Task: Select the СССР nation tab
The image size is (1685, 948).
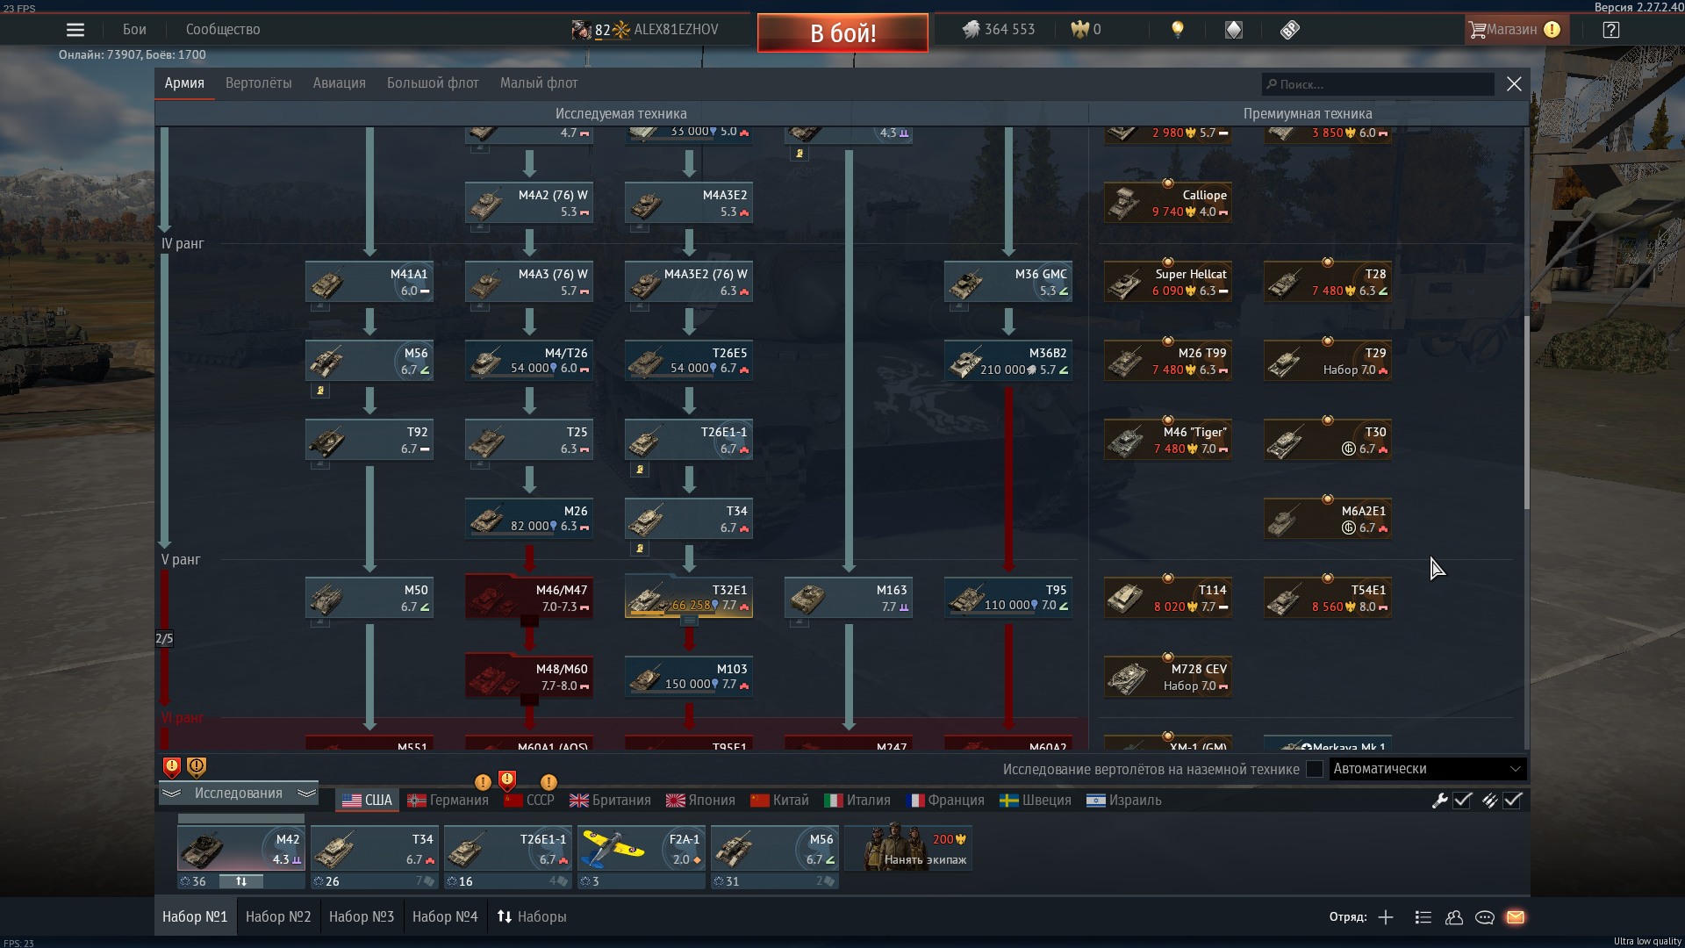Action: [x=529, y=801]
